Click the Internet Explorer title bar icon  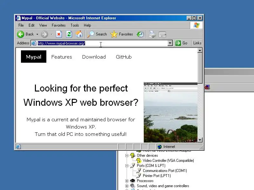18,18
